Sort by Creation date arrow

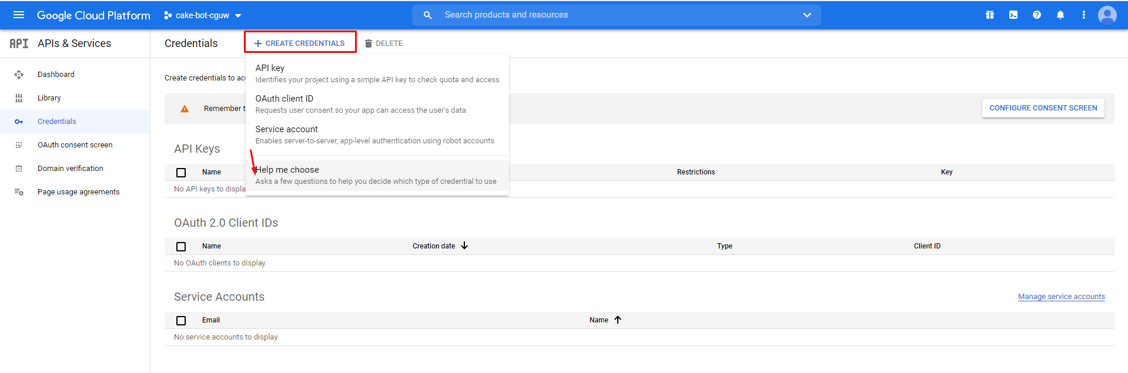(x=464, y=246)
